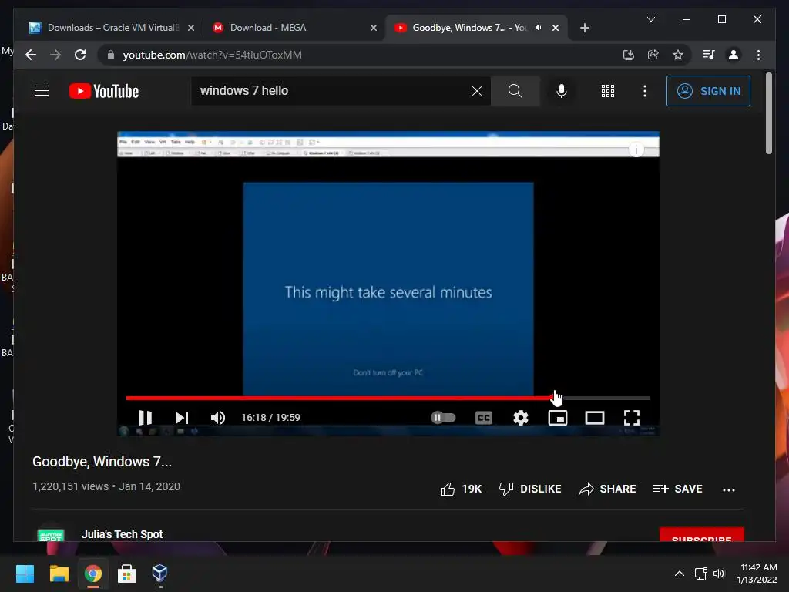Viewport: 789px width, 592px height.
Task: Pause the video playback
Action: point(146,417)
